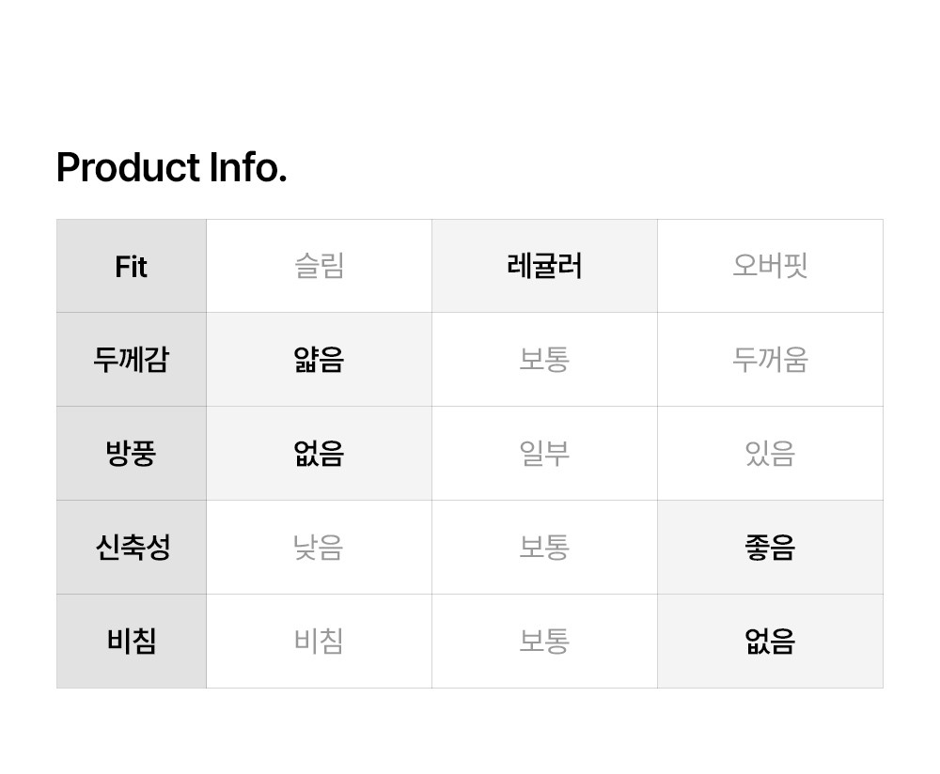Choose 보통 in the 두께감 row
This screenshot has width=940, height=774.
pyautogui.click(x=544, y=360)
